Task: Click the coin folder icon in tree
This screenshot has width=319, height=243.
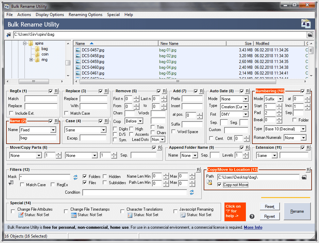Action: [37, 54]
